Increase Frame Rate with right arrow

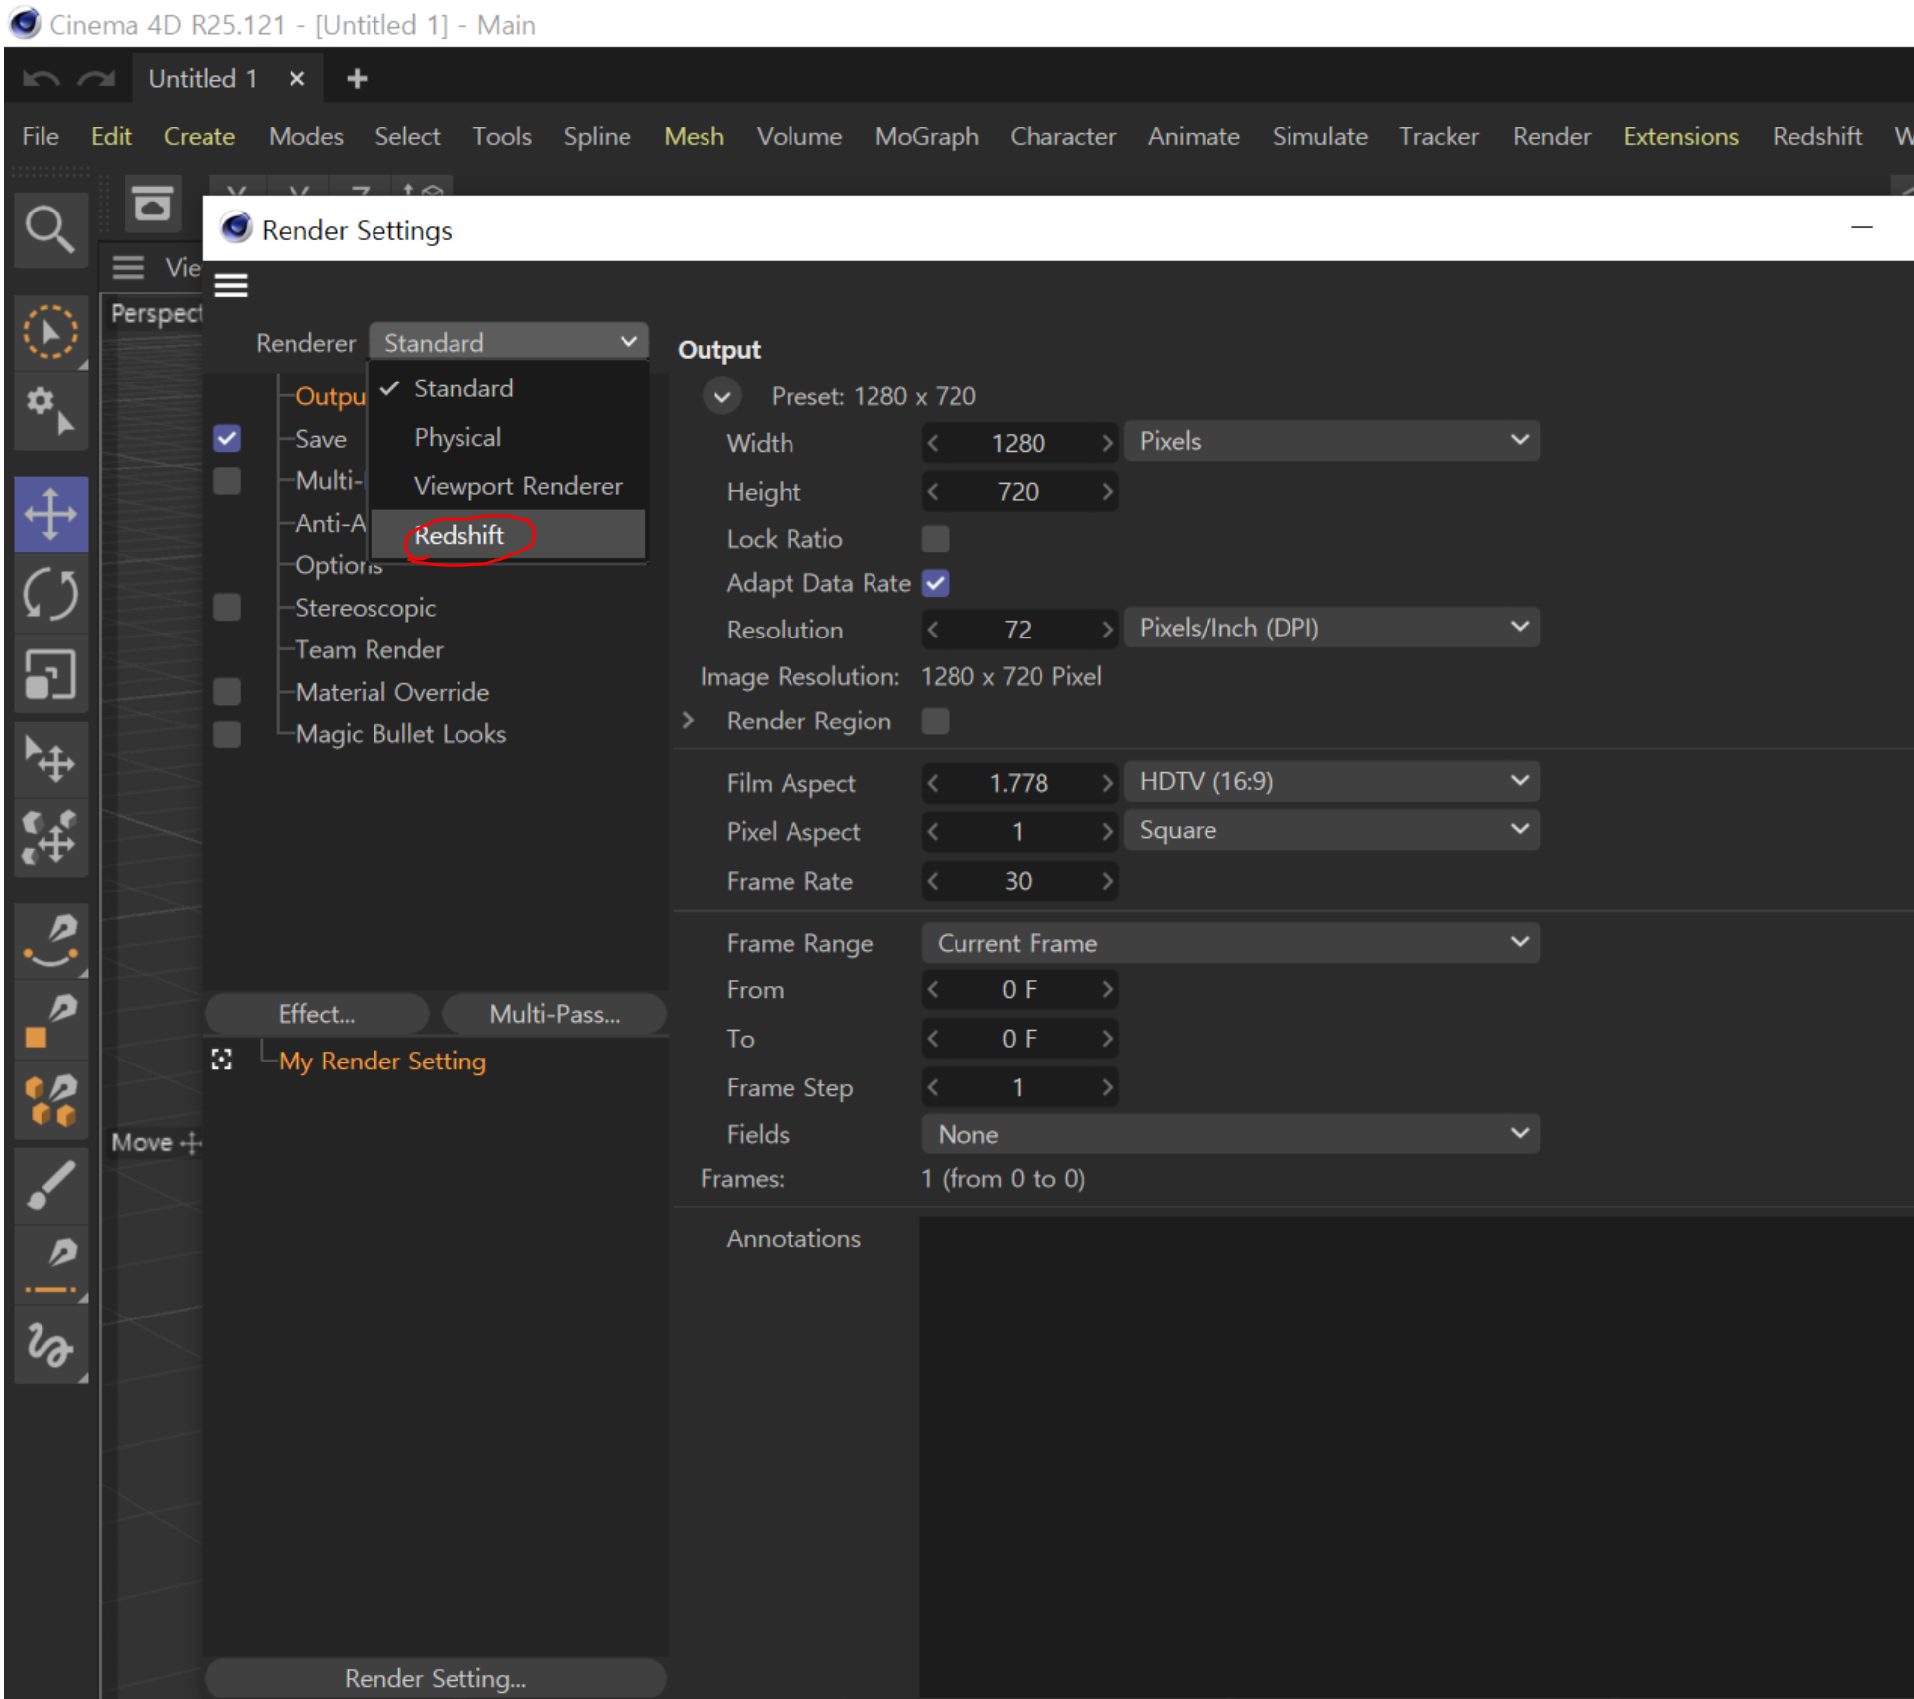[1107, 881]
